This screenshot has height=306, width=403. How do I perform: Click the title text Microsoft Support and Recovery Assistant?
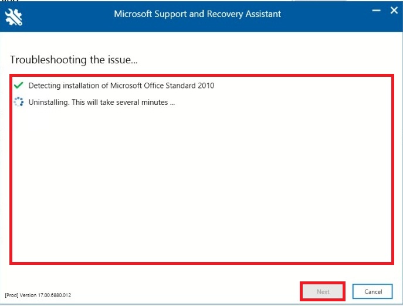[197, 13]
